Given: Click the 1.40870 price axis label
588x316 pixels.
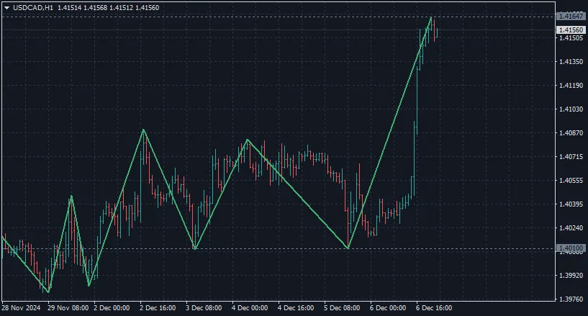Looking at the screenshot, I should click(x=569, y=133).
